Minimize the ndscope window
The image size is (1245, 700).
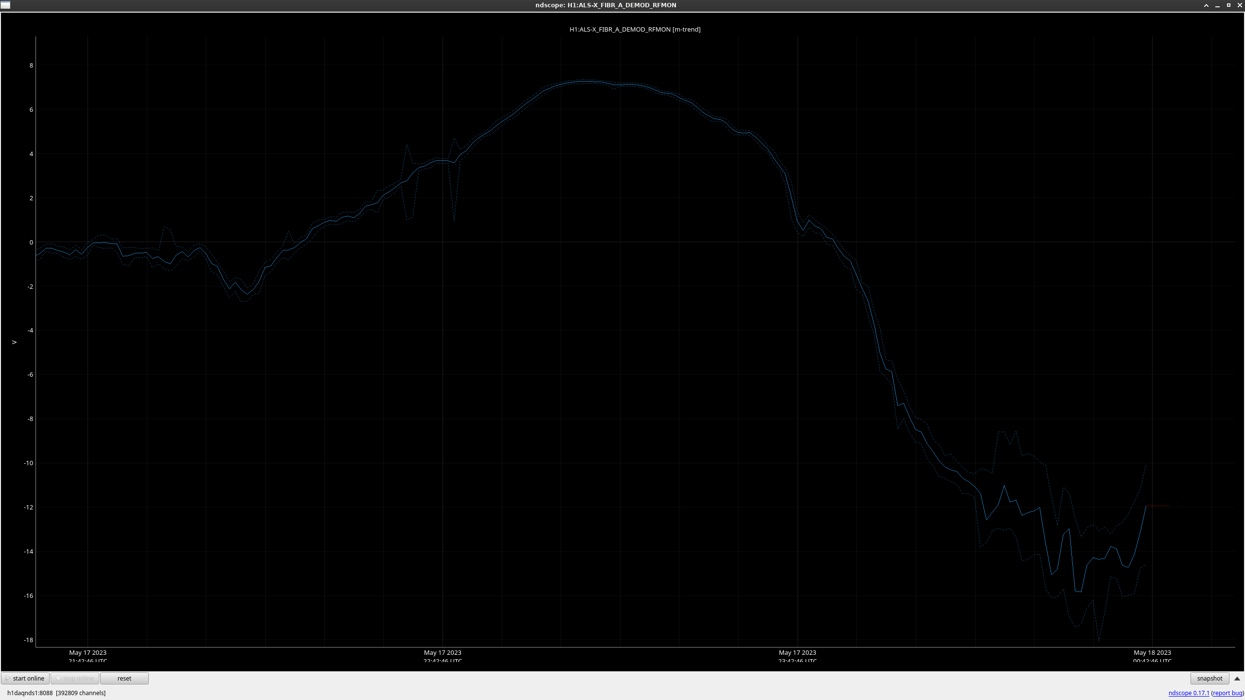point(1217,5)
